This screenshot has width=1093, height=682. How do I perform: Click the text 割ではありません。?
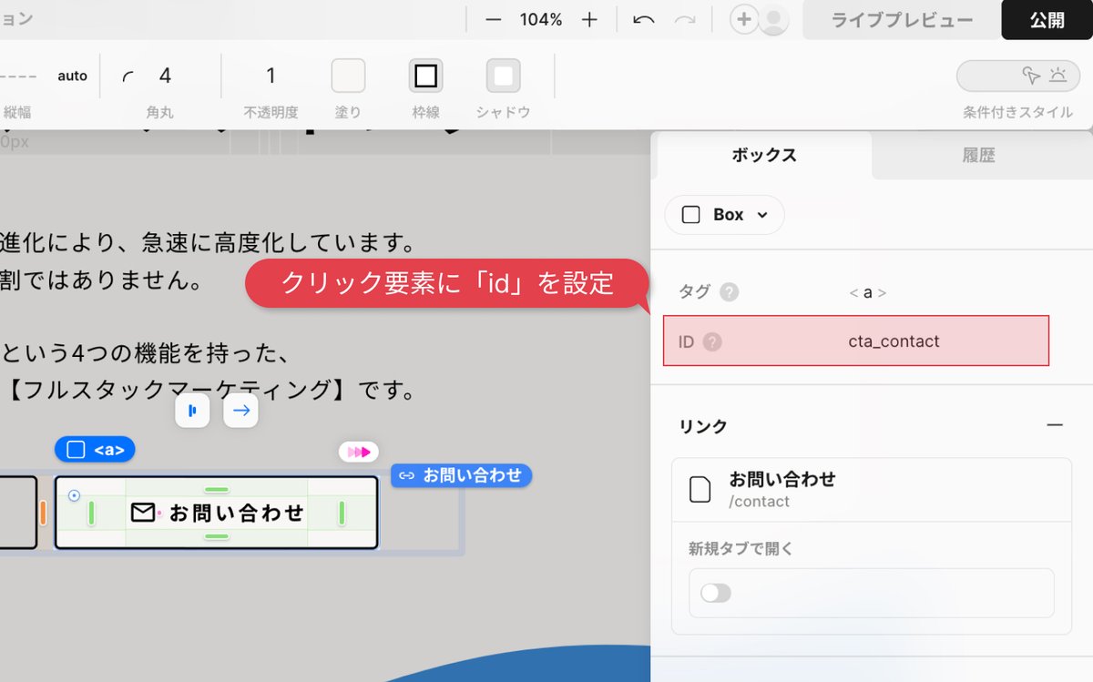[101, 280]
